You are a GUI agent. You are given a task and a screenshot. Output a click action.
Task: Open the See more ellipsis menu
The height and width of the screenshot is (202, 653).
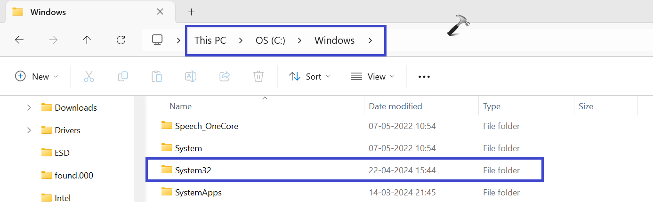(424, 77)
